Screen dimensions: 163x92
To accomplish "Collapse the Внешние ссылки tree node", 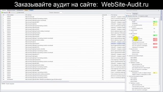I will click(129, 49).
